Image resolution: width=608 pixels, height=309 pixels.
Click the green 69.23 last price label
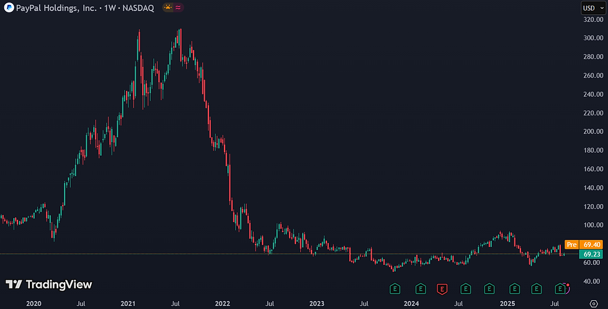click(591, 254)
